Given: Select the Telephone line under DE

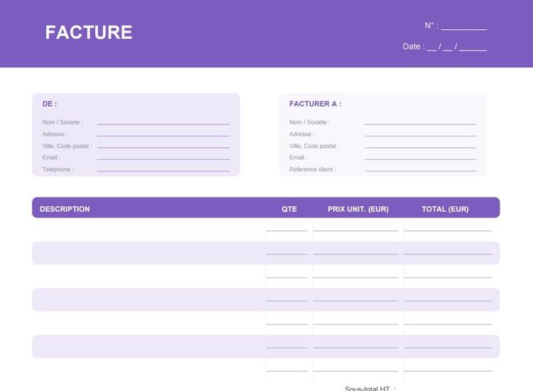Looking at the screenshot, I should 163,169.
